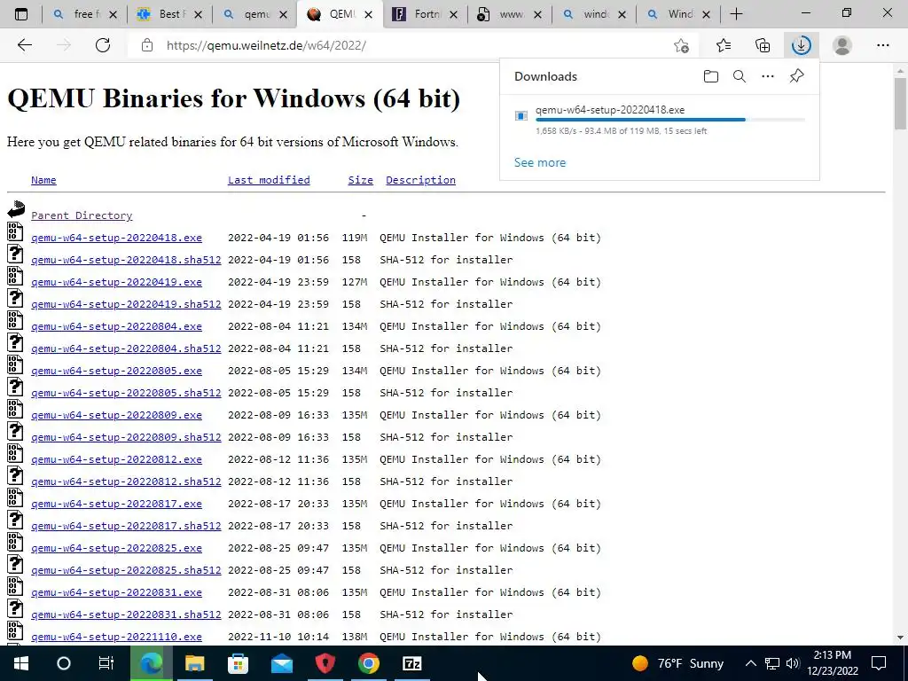
Task: Download qemu-w64-setup-20220817.exe
Action: click(x=116, y=504)
